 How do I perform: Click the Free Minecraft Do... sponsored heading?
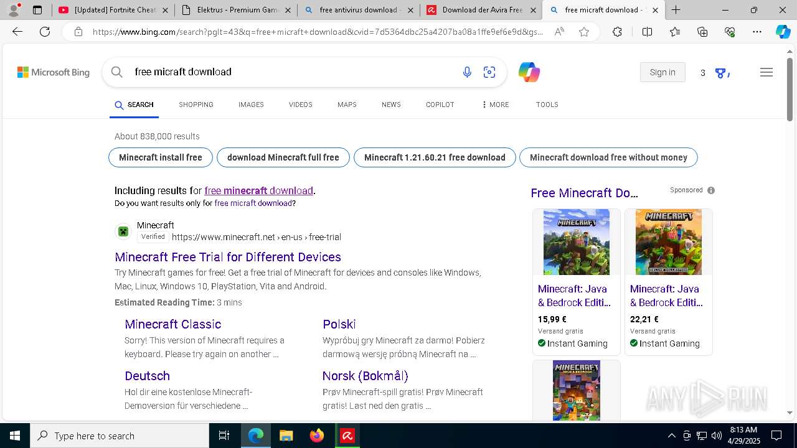584,193
